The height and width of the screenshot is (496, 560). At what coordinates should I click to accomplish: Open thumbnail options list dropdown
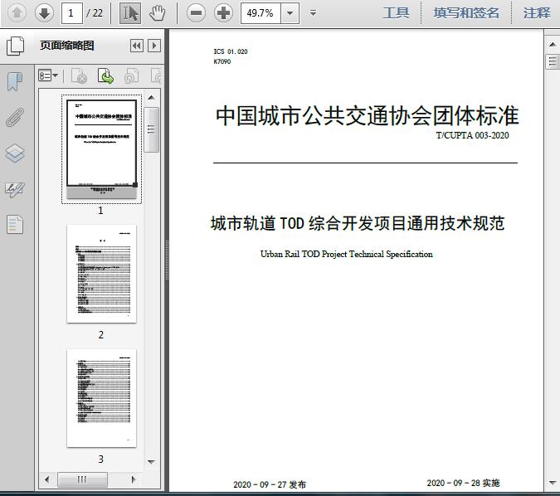(x=48, y=75)
